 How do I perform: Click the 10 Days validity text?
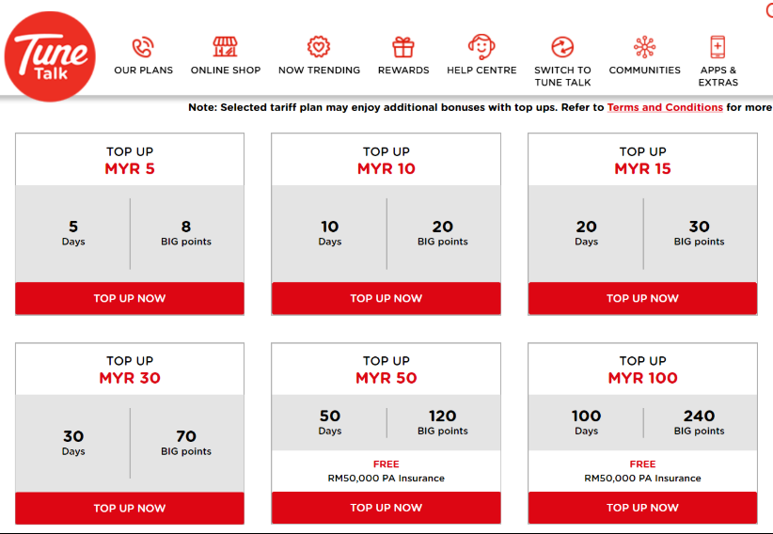click(x=330, y=233)
